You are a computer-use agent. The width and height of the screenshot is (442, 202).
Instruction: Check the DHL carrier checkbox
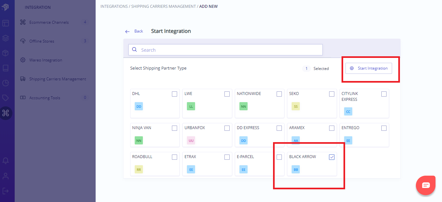pos(175,94)
